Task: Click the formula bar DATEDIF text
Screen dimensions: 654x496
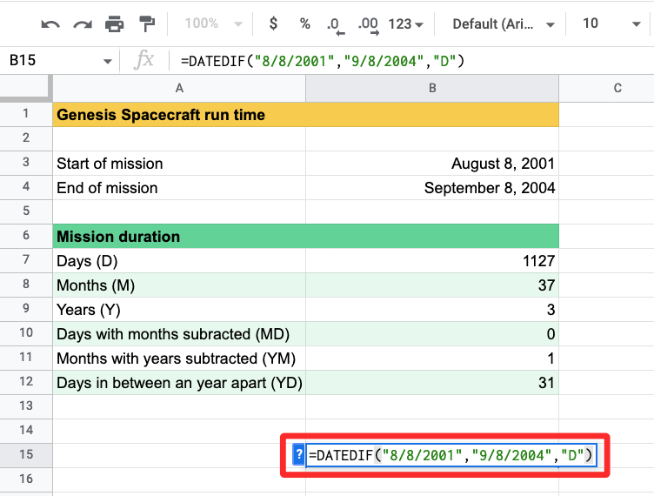Action: click(x=323, y=61)
